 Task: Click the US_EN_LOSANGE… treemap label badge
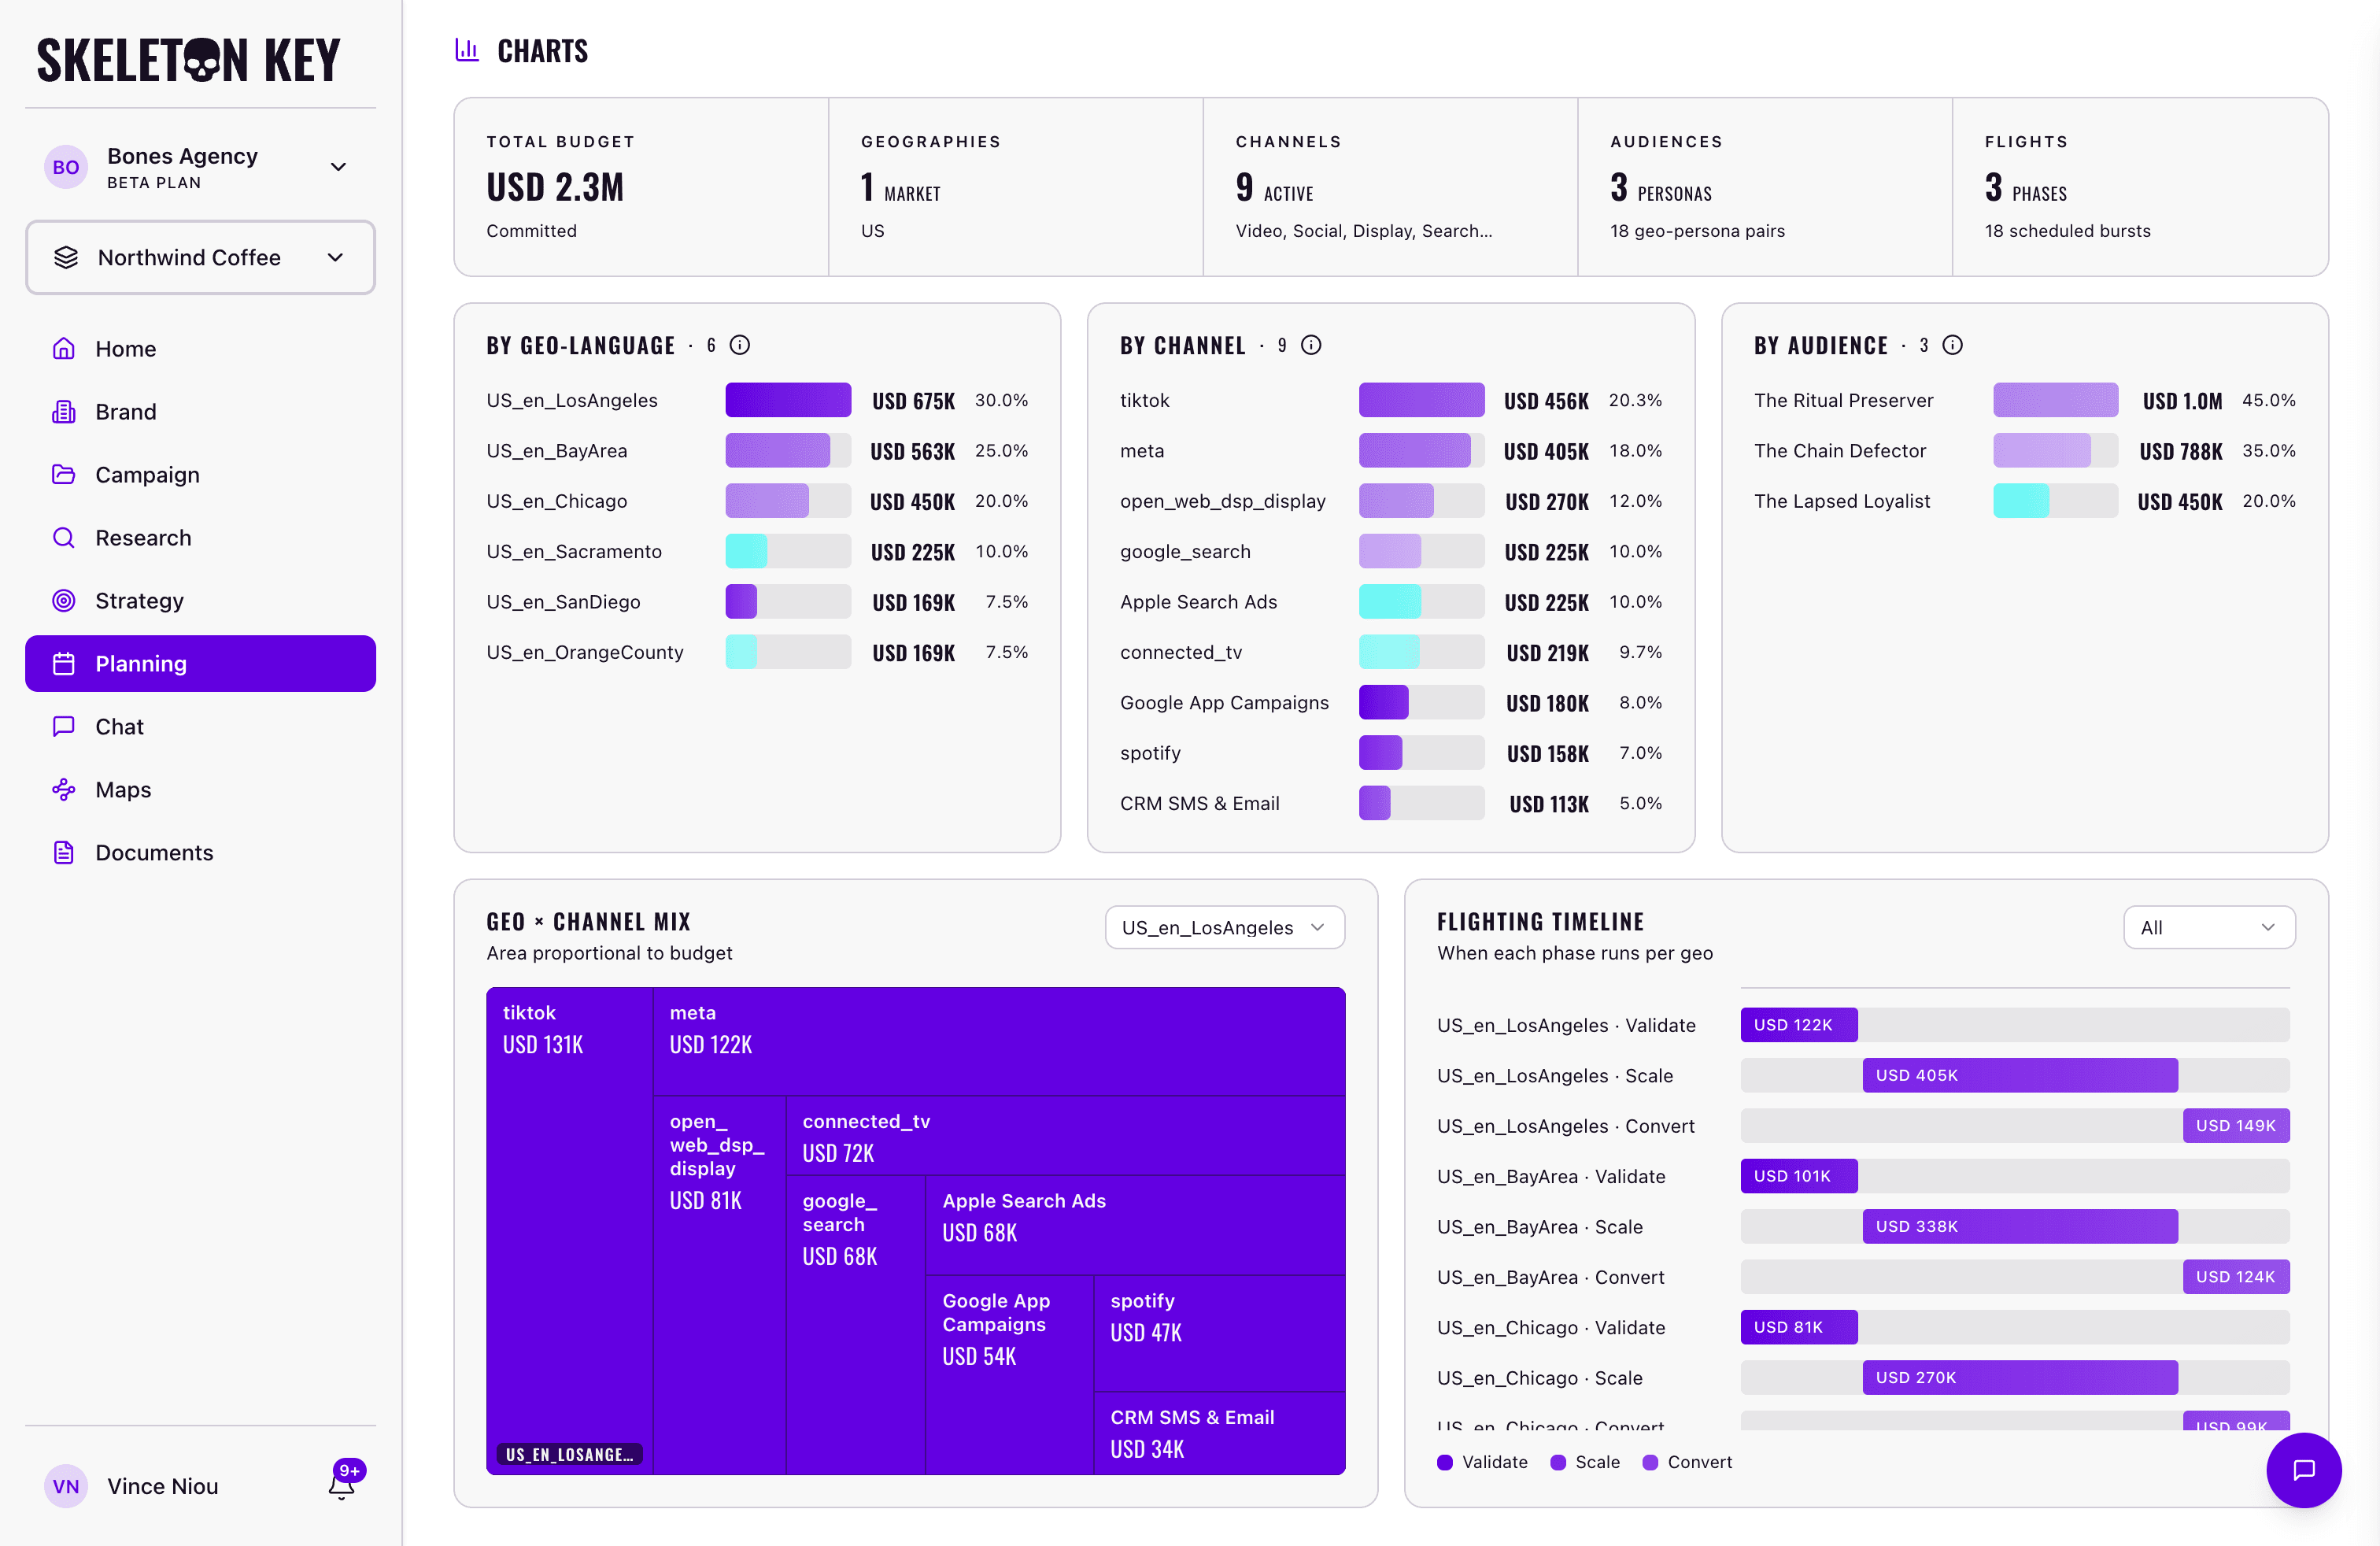(x=569, y=1454)
